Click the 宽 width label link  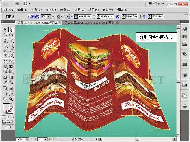click(118, 16)
